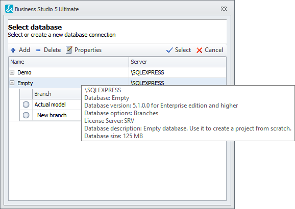Click the tooltip line 'License Server: SRV'
The width and height of the screenshot is (295, 209).
click(109, 121)
